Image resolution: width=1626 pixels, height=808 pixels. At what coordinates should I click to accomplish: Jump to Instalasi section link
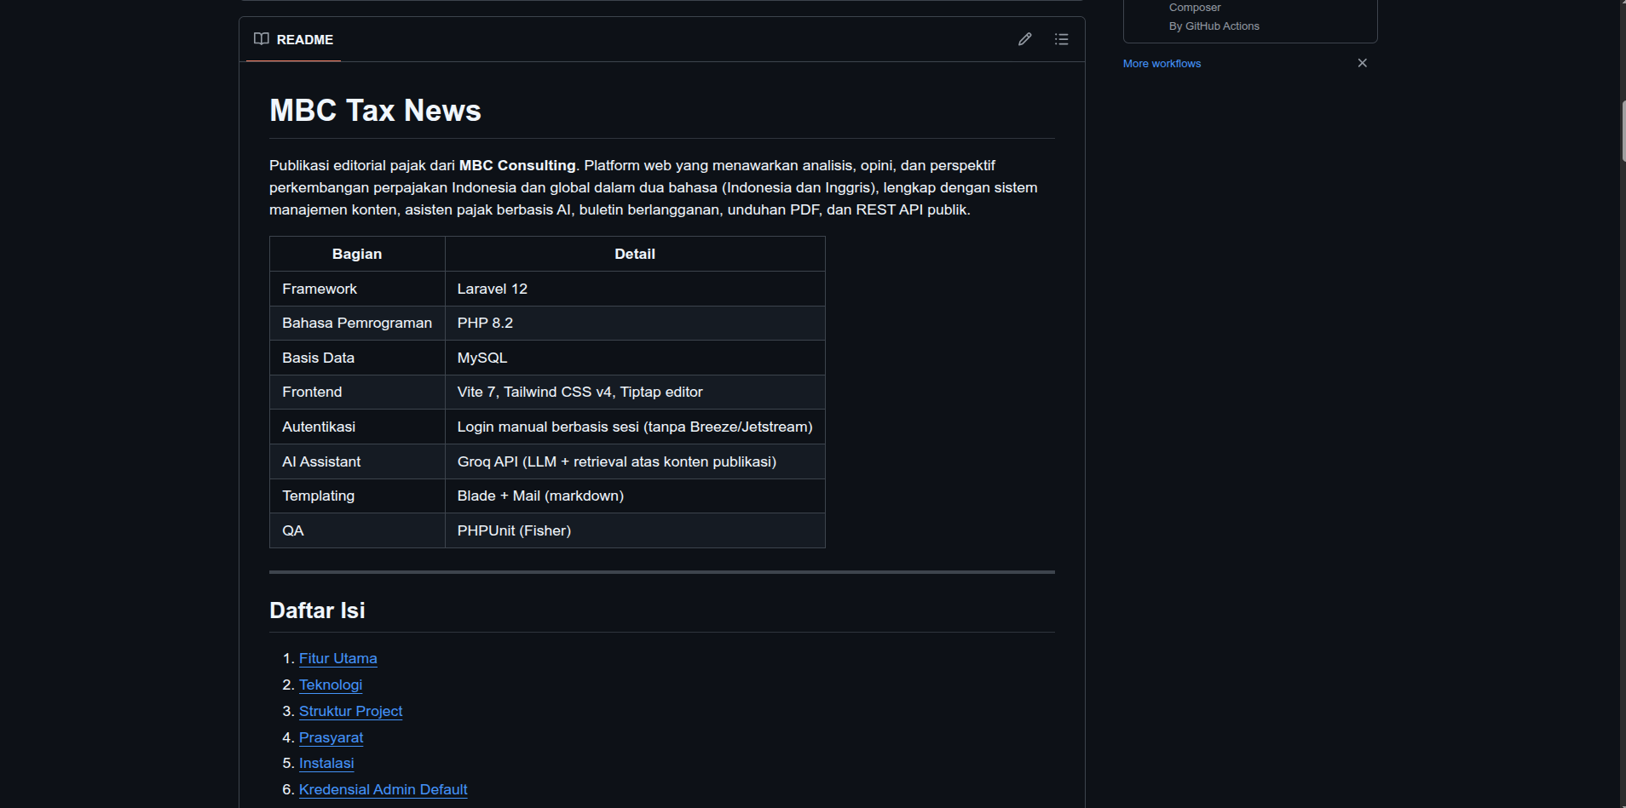tap(326, 763)
